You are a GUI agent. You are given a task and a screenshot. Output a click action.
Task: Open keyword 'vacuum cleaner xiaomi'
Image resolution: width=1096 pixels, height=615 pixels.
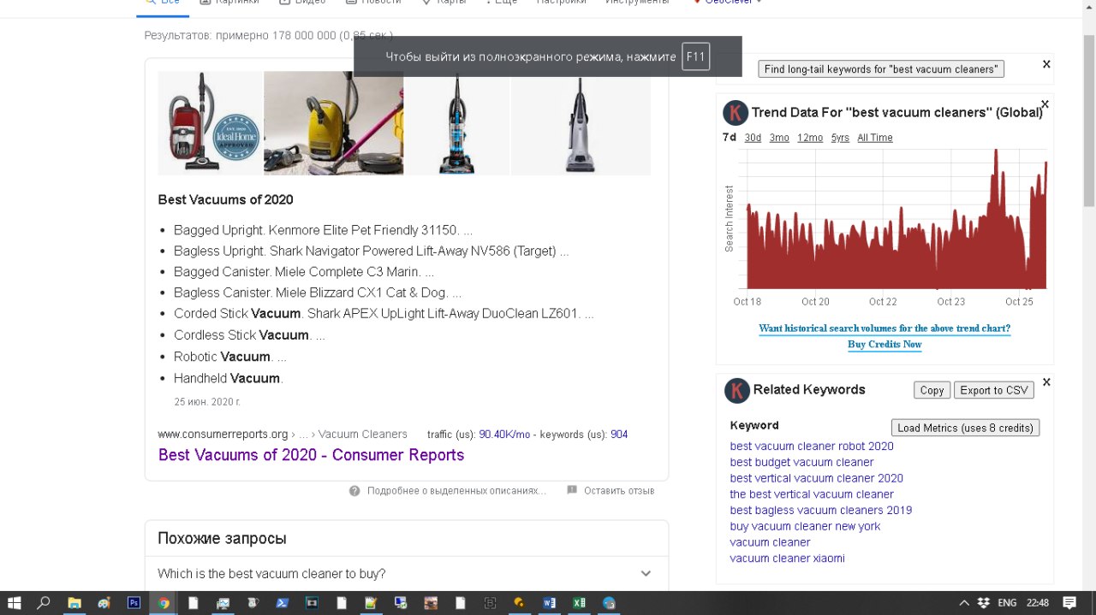coord(787,559)
